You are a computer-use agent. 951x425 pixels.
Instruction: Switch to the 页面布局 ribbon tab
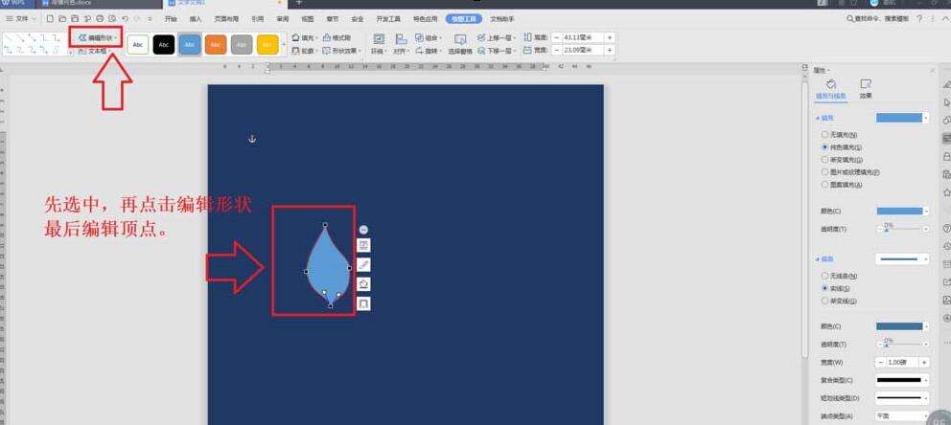pyautogui.click(x=226, y=19)
